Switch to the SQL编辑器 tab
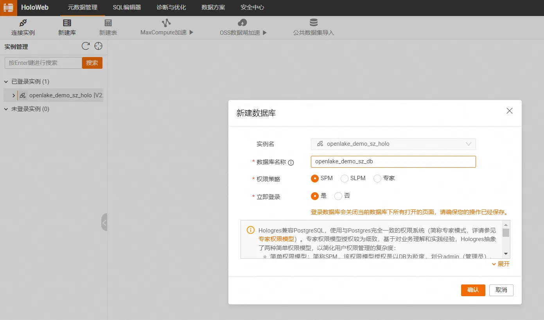The height and width of the screenshot is (320, 544). tap(127, 7)
